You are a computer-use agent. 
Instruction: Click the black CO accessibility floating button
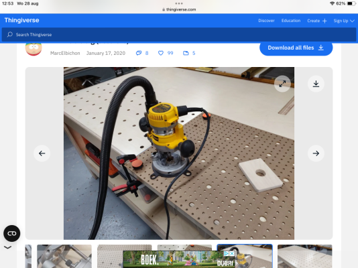(12, 233)
